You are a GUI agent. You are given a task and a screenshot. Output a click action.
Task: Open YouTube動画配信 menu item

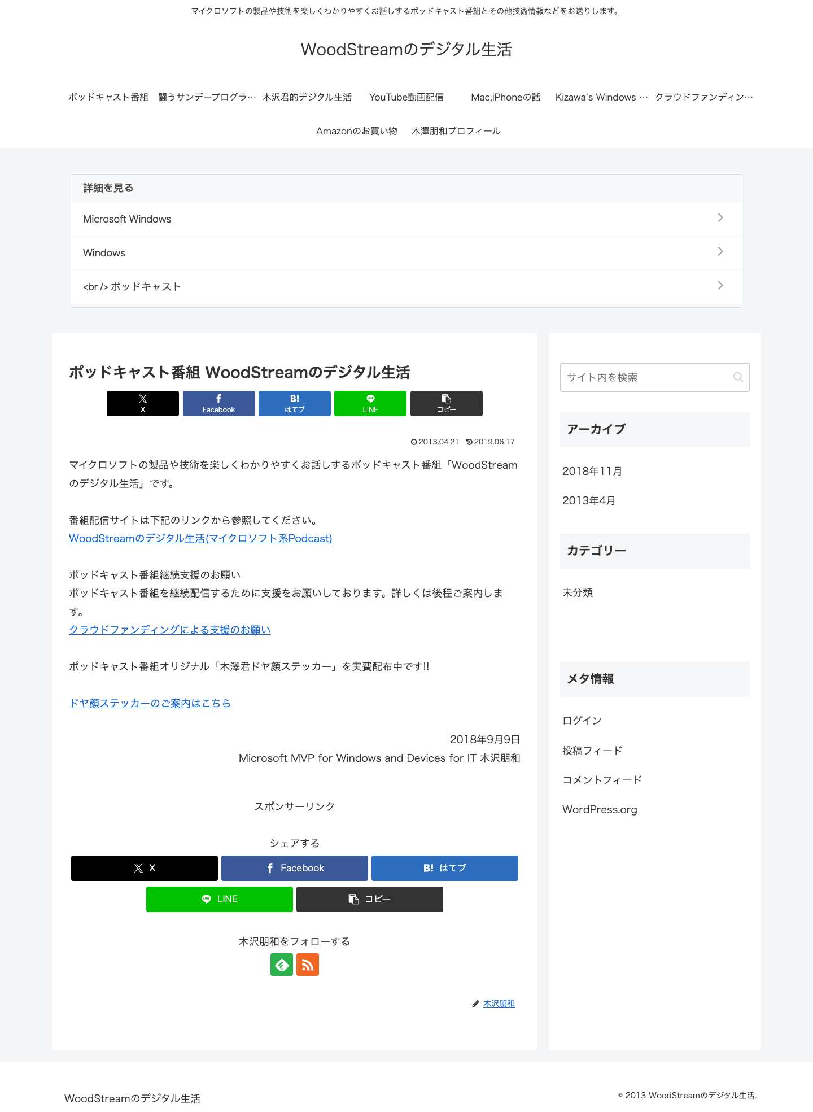pyautogui.click(x=406, y=97)
